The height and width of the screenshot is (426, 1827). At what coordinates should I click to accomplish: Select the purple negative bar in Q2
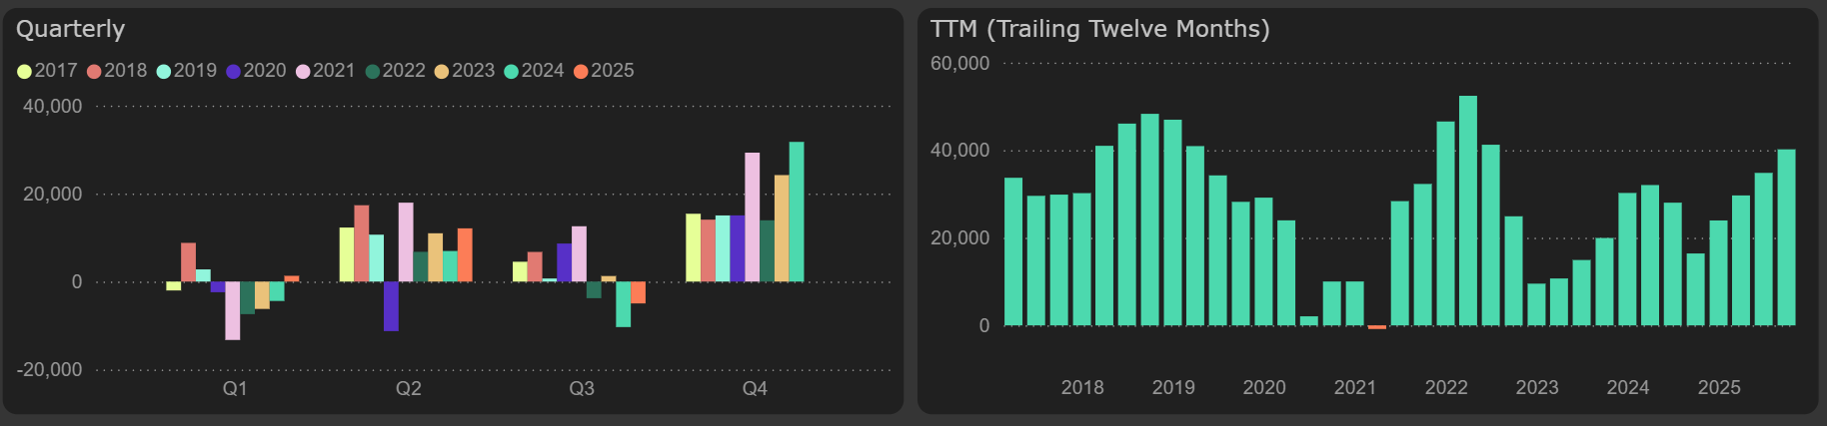point(391,305)
